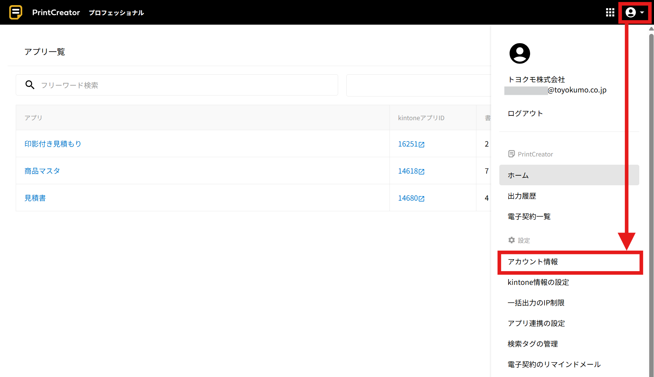Open 電子契約一覧 menu item
The image size is (654, 377).
(569, 216)
